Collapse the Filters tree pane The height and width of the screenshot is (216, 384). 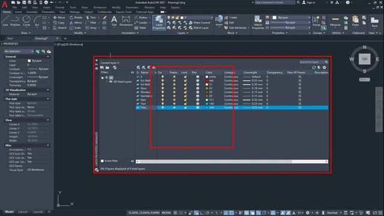coord(133,73)
